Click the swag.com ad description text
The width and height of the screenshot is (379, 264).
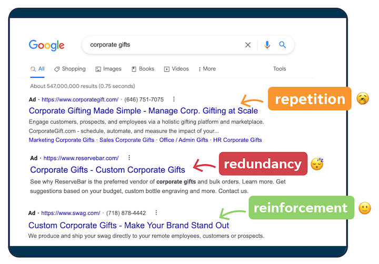[x=146, y=236]
